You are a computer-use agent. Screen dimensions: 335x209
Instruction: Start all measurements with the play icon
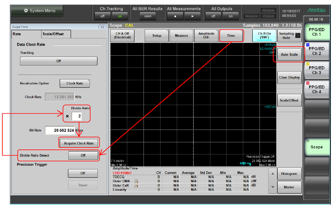click(x=192, y=16)
